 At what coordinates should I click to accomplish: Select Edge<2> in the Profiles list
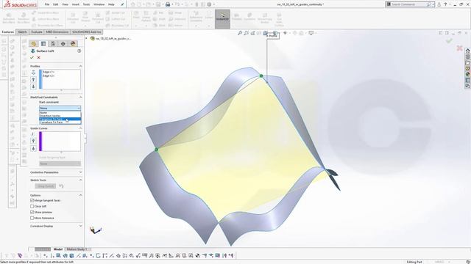pos(49,76)
